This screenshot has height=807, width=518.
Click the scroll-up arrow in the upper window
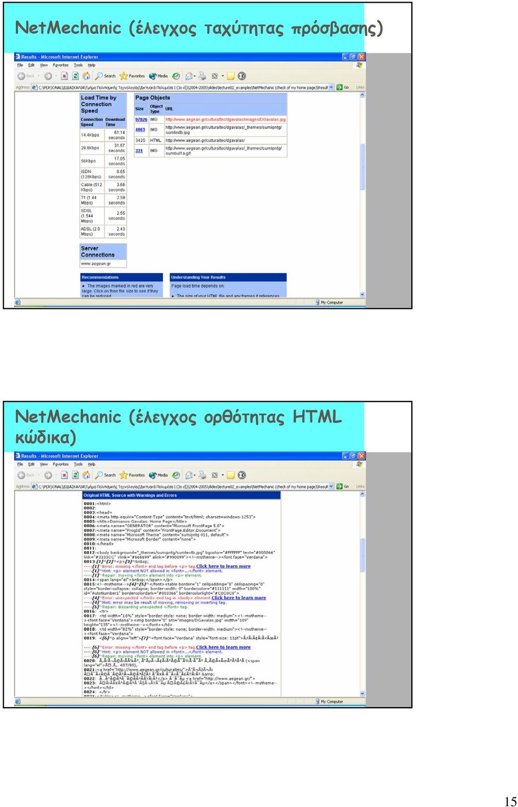click(x=363, y=95)
